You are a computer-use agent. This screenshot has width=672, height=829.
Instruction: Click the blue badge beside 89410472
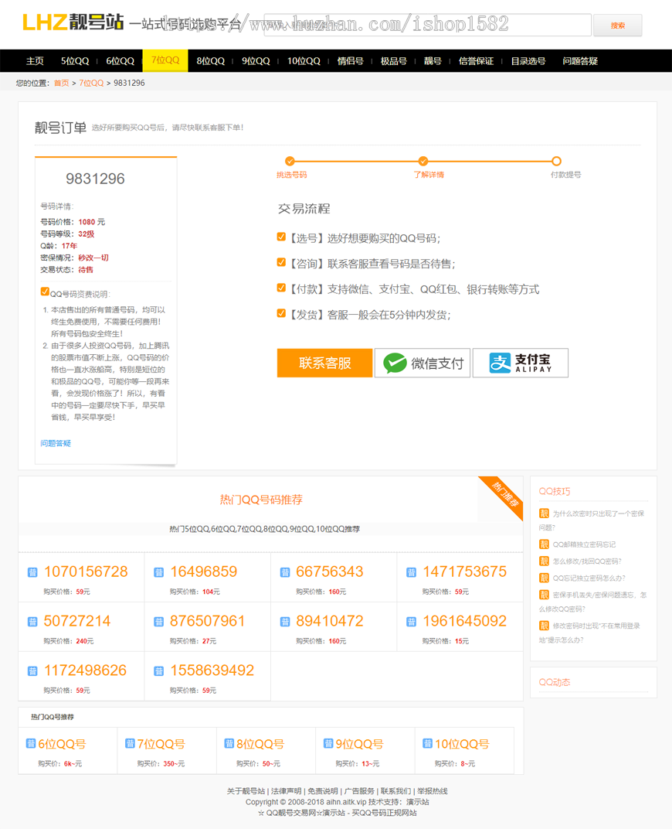coord(285,622)
